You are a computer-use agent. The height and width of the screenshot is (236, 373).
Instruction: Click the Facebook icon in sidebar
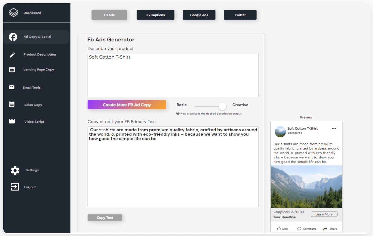coord(13,37)
